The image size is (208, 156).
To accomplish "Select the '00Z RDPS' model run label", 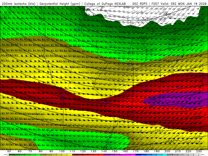I will tap(140, 4).
